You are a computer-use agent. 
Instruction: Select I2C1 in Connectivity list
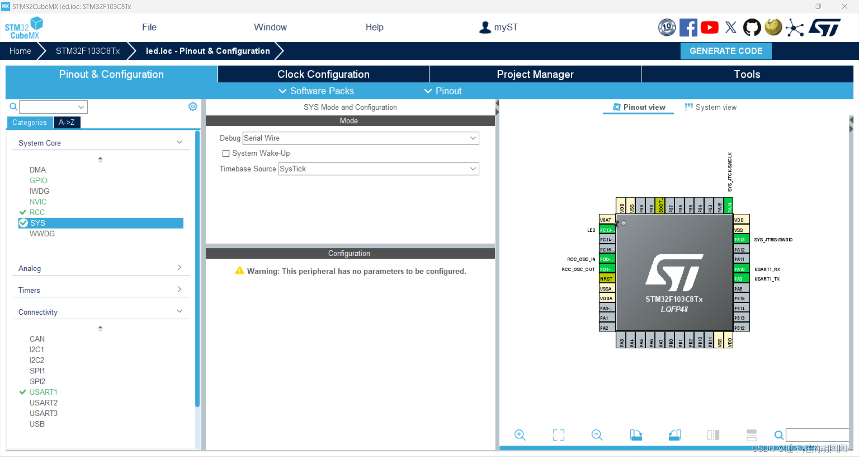37,350
